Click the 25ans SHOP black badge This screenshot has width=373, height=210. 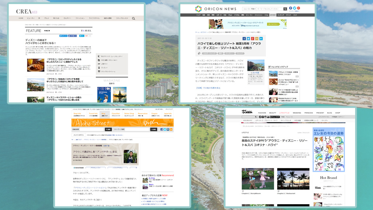click(x=275, y=117)
